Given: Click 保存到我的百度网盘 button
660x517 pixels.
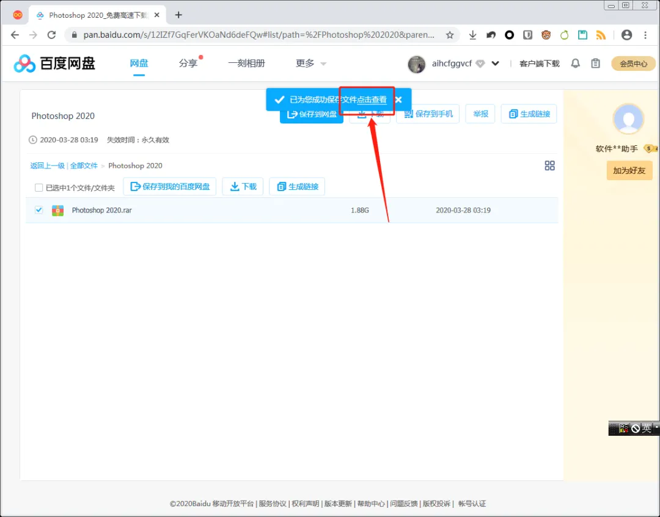Looking at the screenshot, I should pos(170,187).
